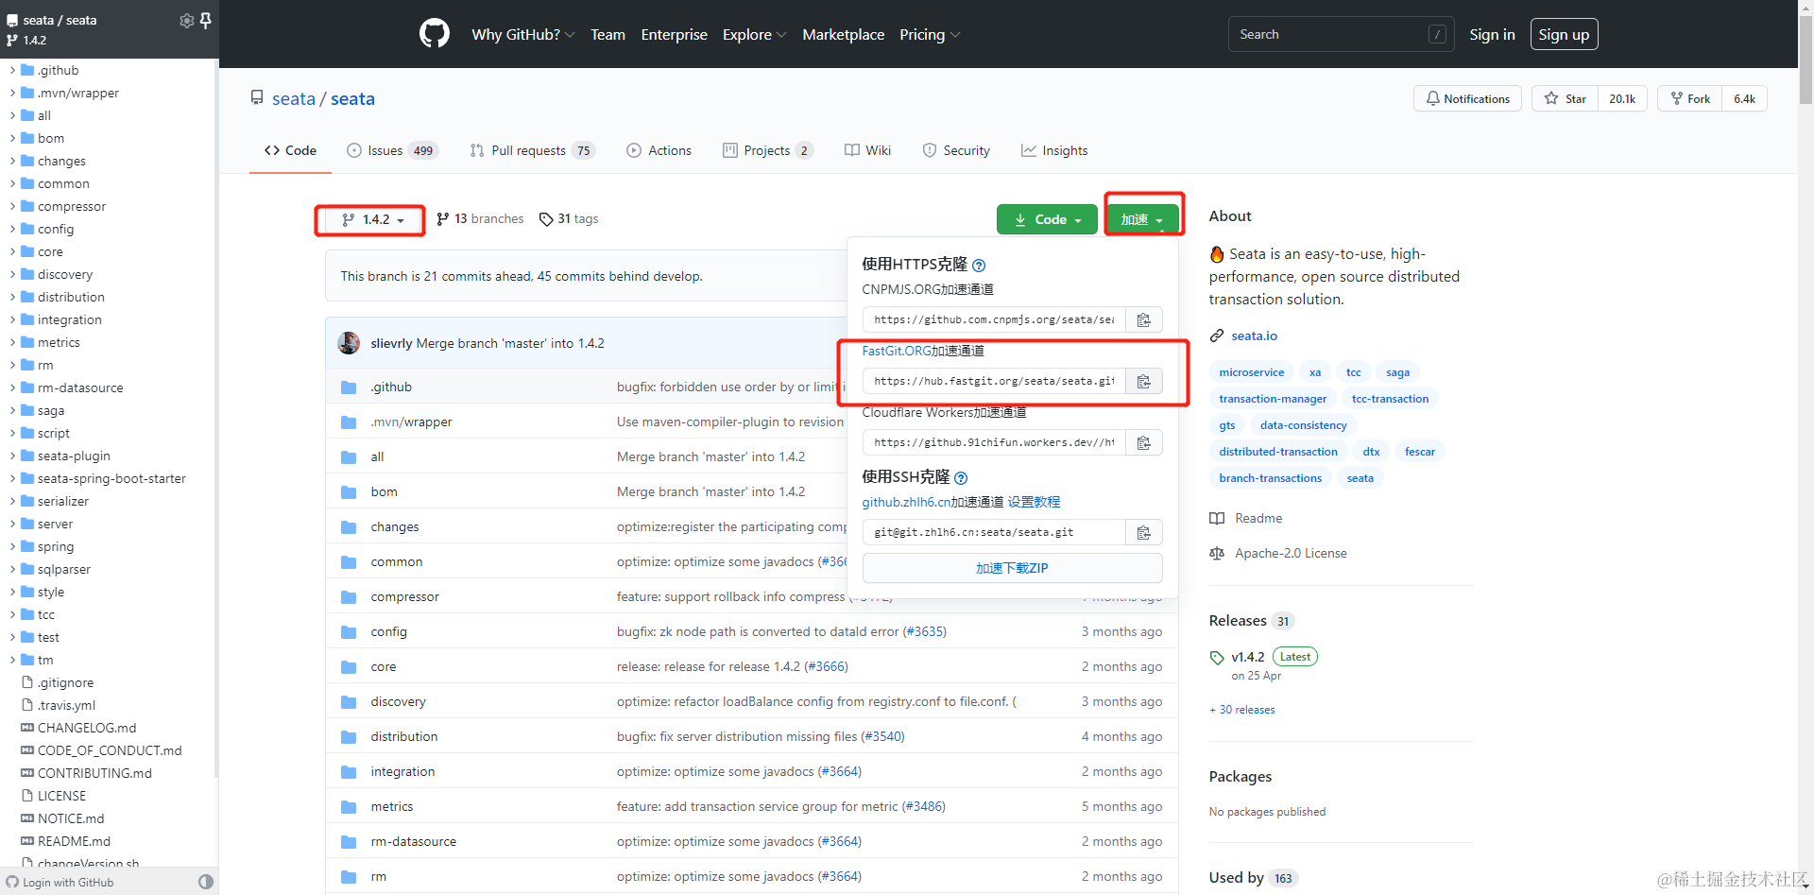Toggle Octotree dark mode half-circle icon
Viewport: 1814px width, 895px height.
(206, 882)
